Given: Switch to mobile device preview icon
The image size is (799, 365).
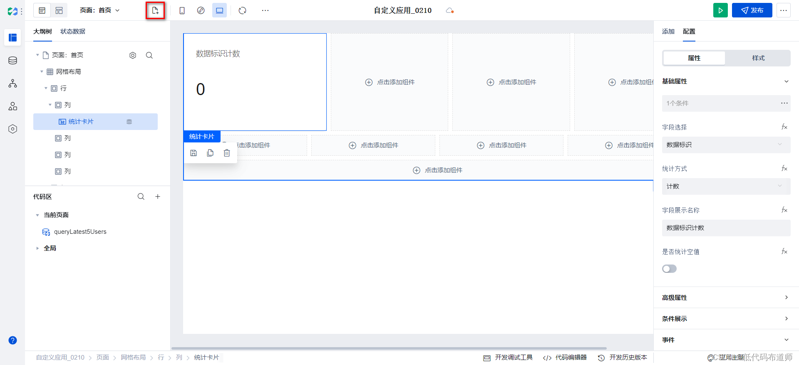Looking at the screenshot, I should click(182, 10).
